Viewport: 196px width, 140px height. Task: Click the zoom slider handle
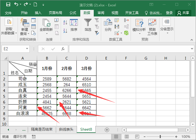pyautogui.click(x=160, y=137)
